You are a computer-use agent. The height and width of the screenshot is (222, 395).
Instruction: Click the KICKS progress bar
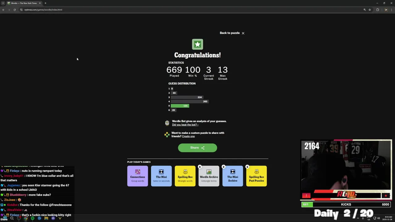pos(346,204)
